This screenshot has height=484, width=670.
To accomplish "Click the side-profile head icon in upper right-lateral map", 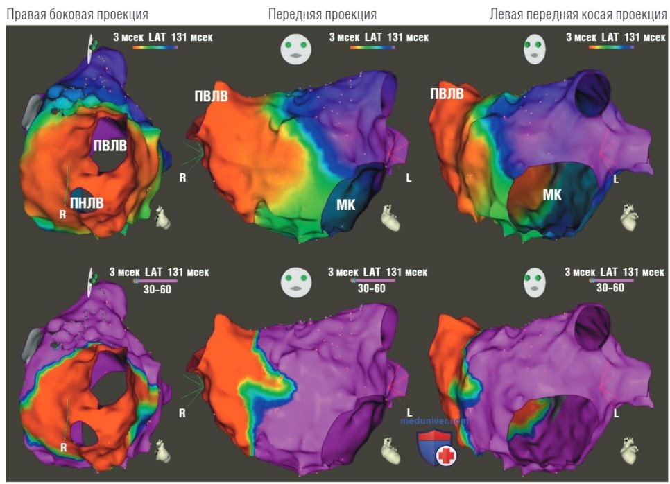I will 92,48.
